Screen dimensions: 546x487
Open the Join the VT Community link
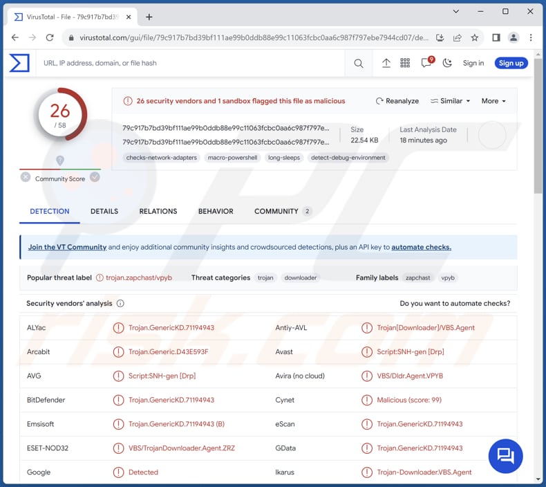point(67,247)
